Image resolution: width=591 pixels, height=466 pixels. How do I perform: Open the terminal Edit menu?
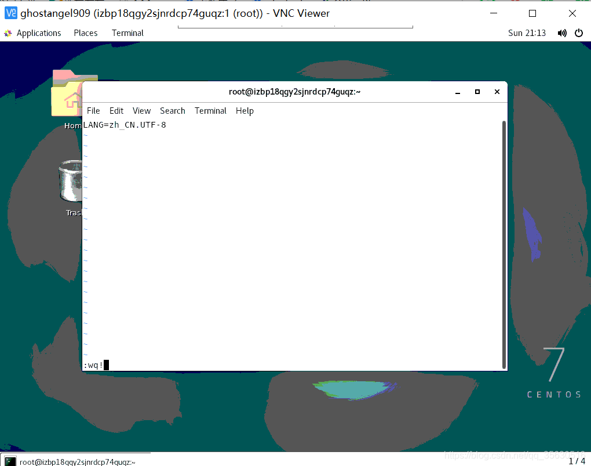click(116, 111)
